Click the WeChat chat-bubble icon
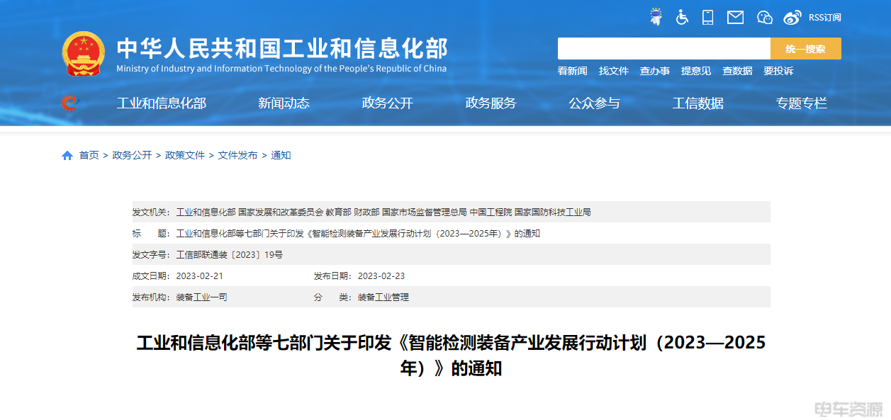 (x=765, y=17)
